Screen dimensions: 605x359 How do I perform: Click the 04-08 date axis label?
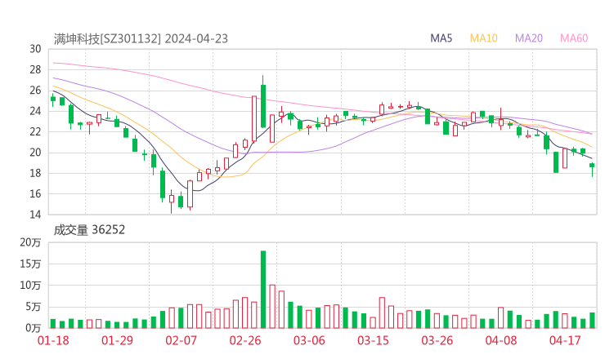coord(501,340)
